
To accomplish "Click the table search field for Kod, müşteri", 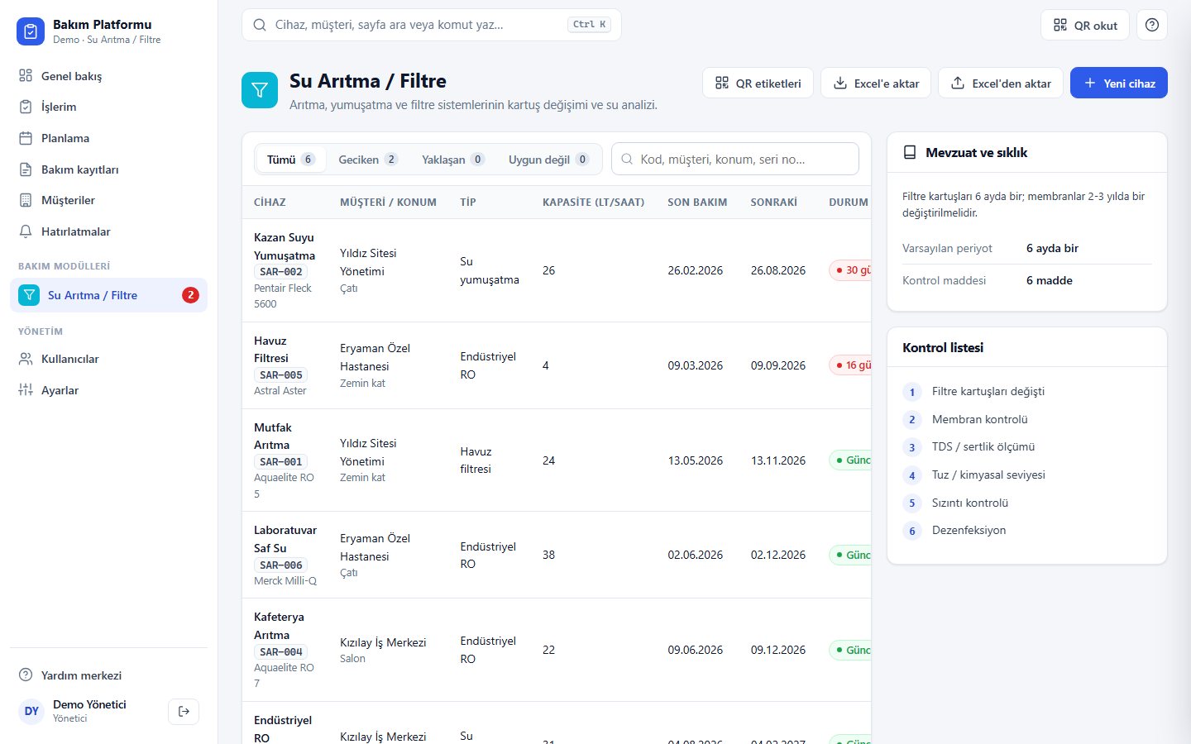I will tap(735, 159).
